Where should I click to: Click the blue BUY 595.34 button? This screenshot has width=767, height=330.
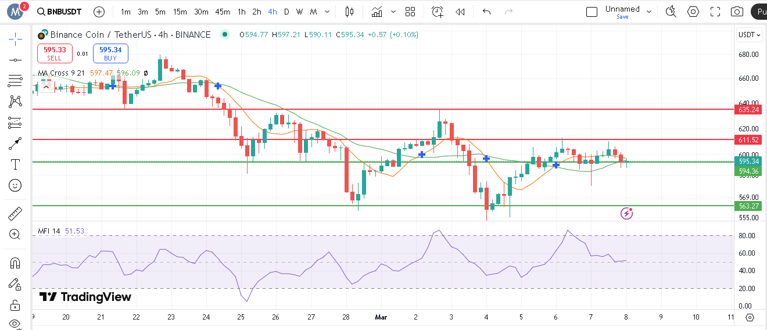(110, 53)
